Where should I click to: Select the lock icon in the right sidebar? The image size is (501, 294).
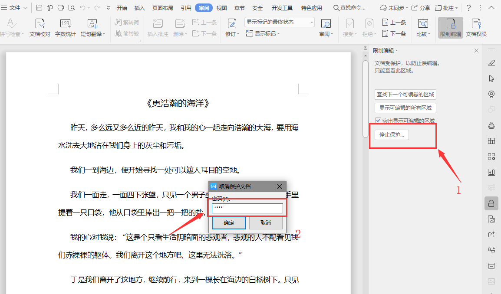(x=491, y=203)
